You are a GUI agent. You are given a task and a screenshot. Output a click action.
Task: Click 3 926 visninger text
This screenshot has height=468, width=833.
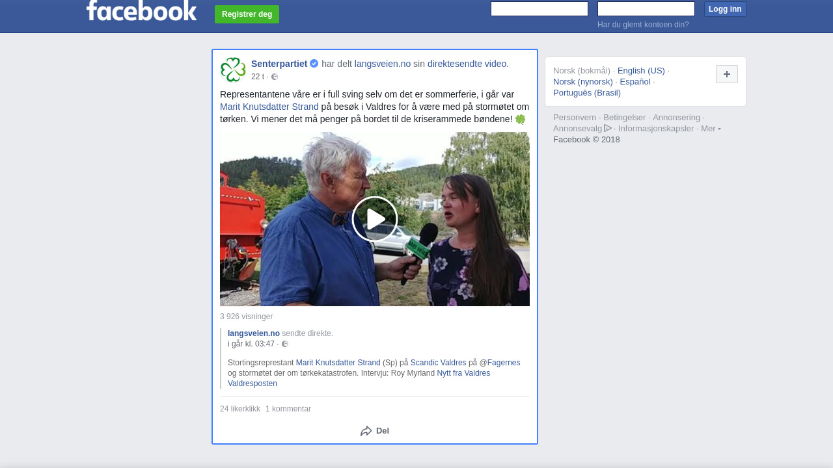point(246,317)
